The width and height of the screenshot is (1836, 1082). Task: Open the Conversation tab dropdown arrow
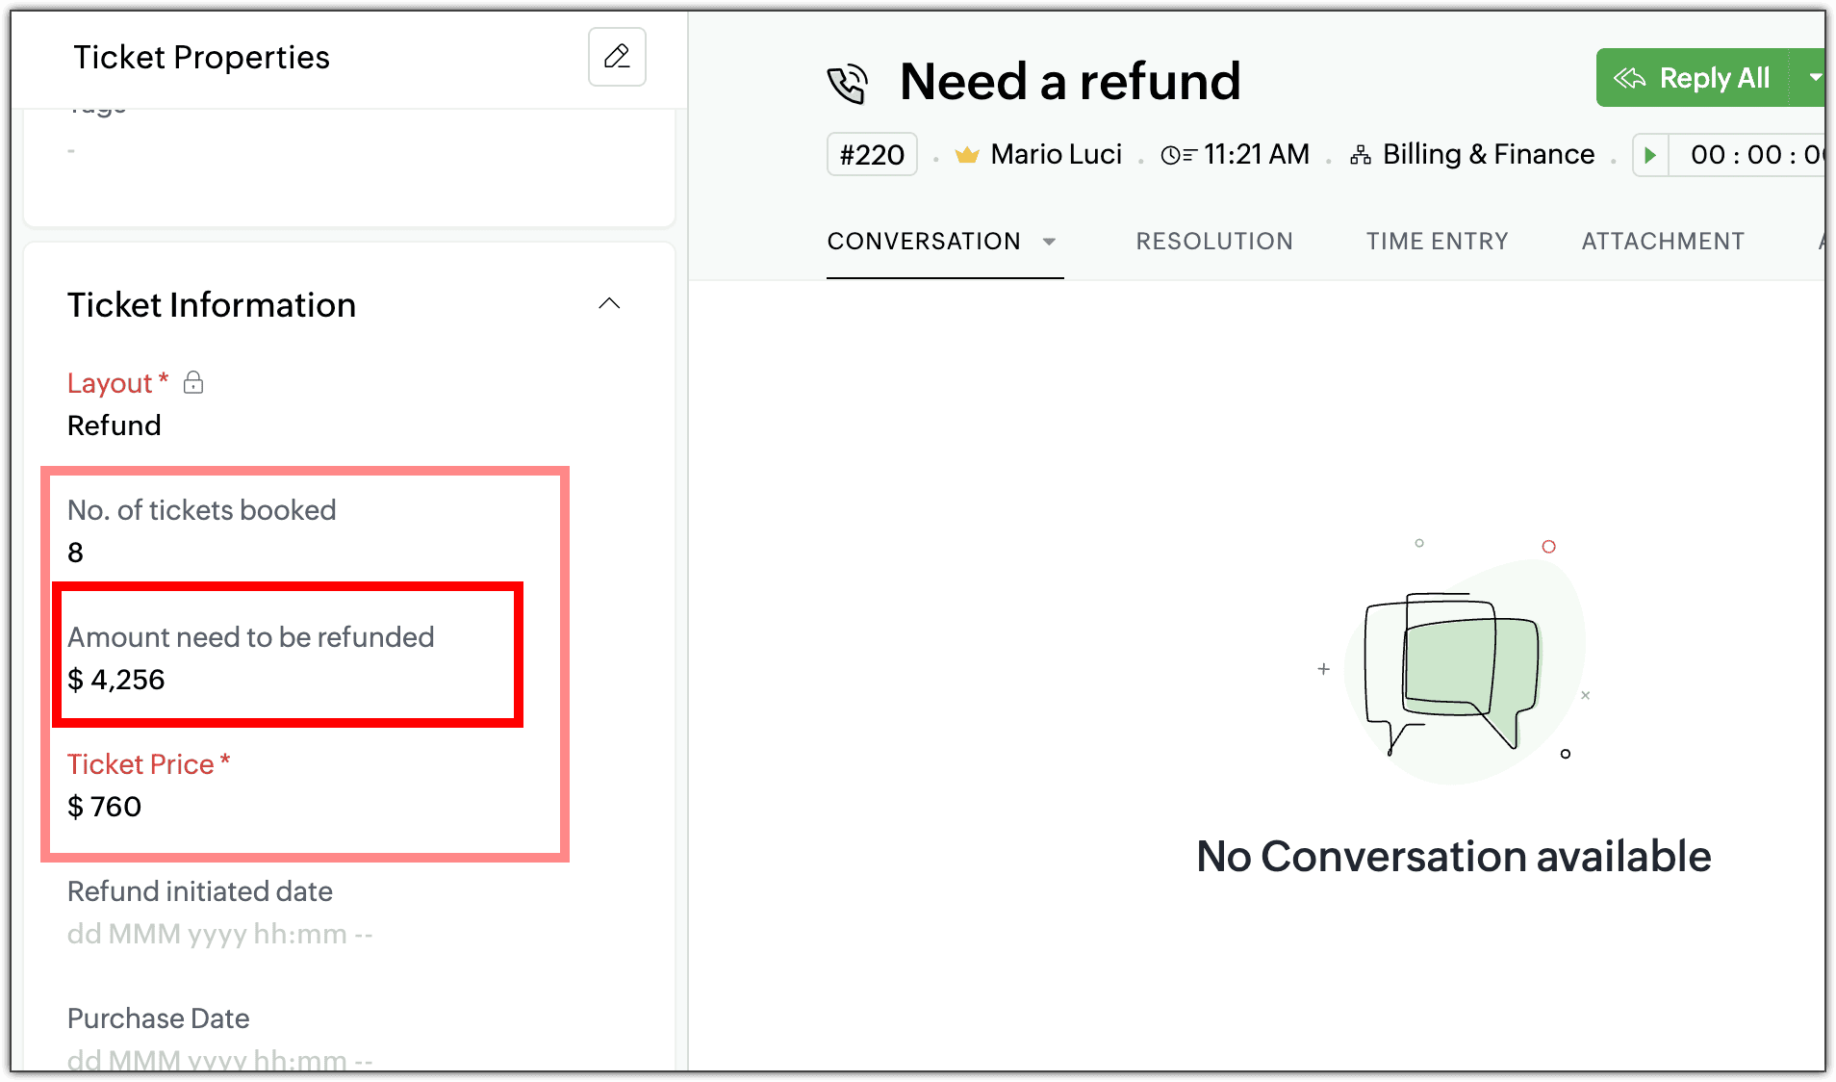click(x=1050, y=242)
